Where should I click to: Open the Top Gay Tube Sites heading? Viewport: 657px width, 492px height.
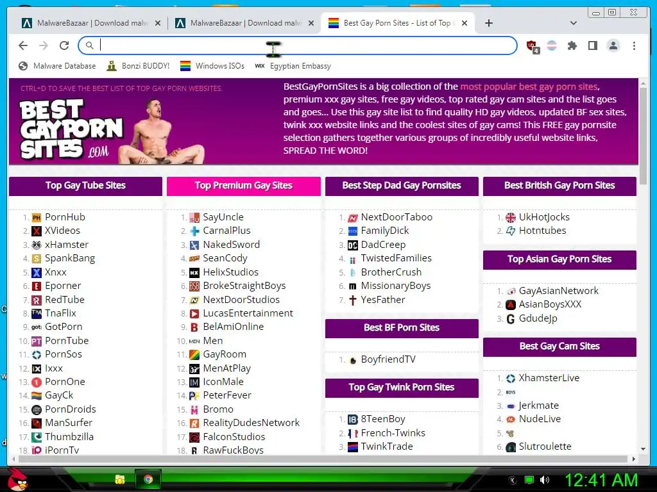85,185
